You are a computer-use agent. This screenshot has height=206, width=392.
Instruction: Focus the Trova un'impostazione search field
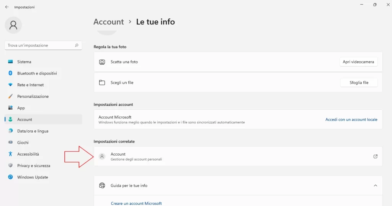tap(43, 45)
